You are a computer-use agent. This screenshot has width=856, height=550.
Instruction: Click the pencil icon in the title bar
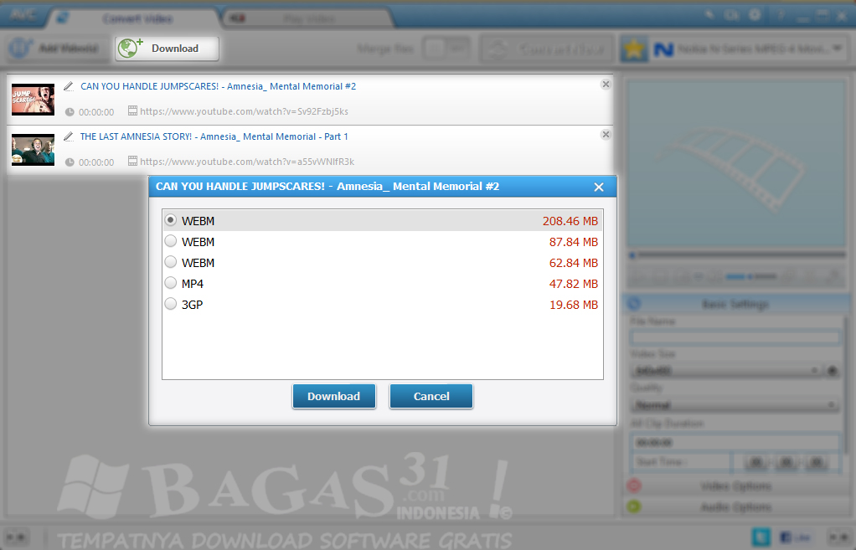709,15
